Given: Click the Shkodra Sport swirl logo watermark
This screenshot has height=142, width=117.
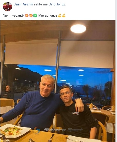Looking at the screenshot, I should [x=37, y=130].
